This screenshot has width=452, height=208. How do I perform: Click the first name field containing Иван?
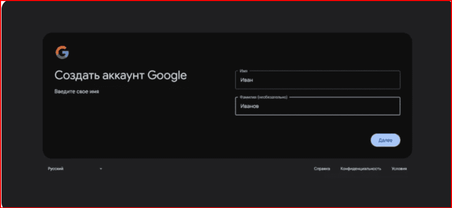[318, 80]
